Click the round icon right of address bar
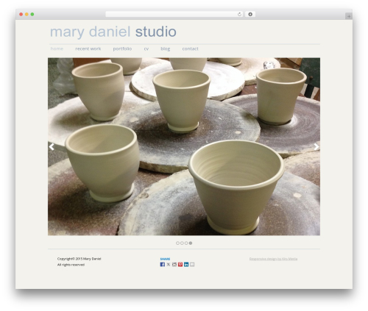Image resolution: width=368 pixels, height=311 pixels. (x=250, y=15)
